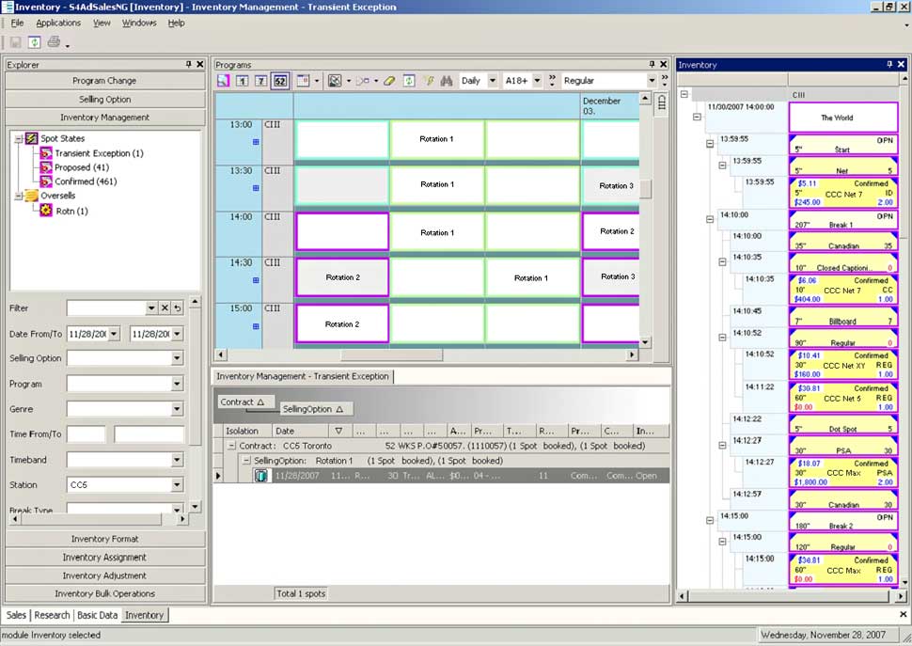The width and height of the screenshot is (912, 646).
Task: Open the Applications menu
Action: (x=58, y=23)
